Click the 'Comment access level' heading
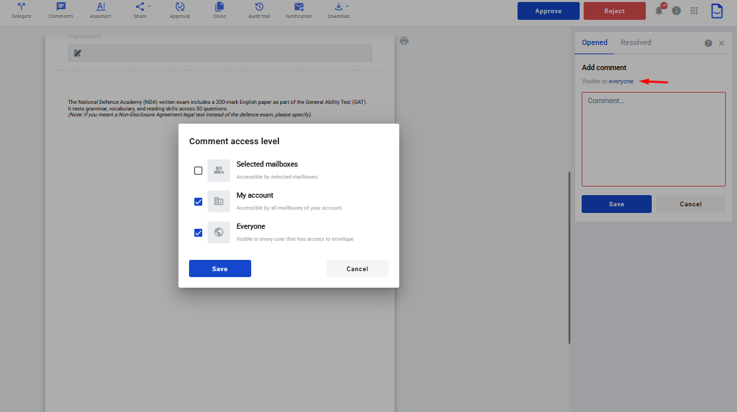 click(234, 141)
